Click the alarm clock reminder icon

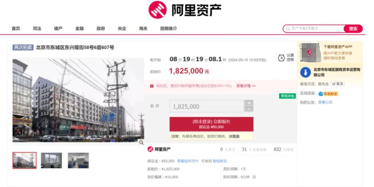click(281, 58)
